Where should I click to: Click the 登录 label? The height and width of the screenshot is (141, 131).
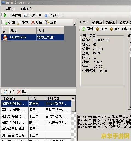coord(53,22)
